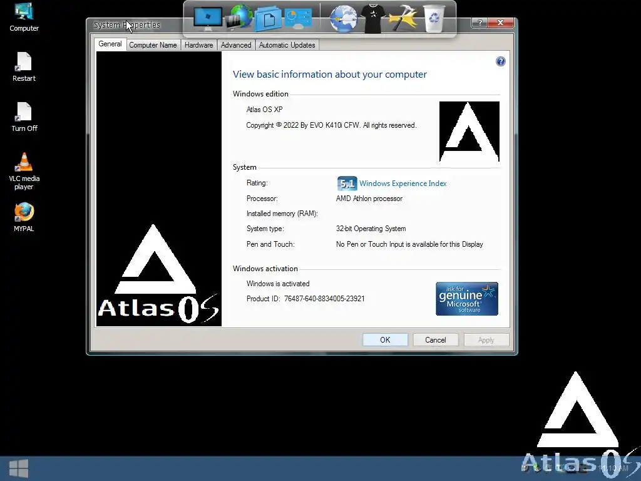Launch the MYPAL browser shortcut
Viewport: 641px width, 481px height.
[24, 217]
